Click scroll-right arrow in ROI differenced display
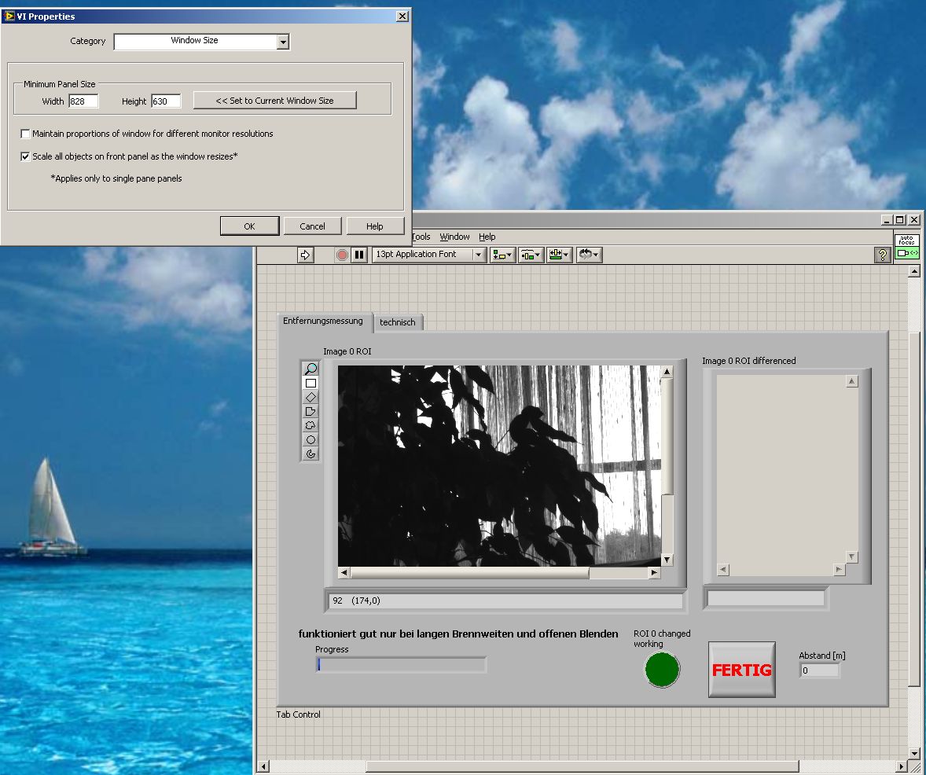 tap(840, 569)
